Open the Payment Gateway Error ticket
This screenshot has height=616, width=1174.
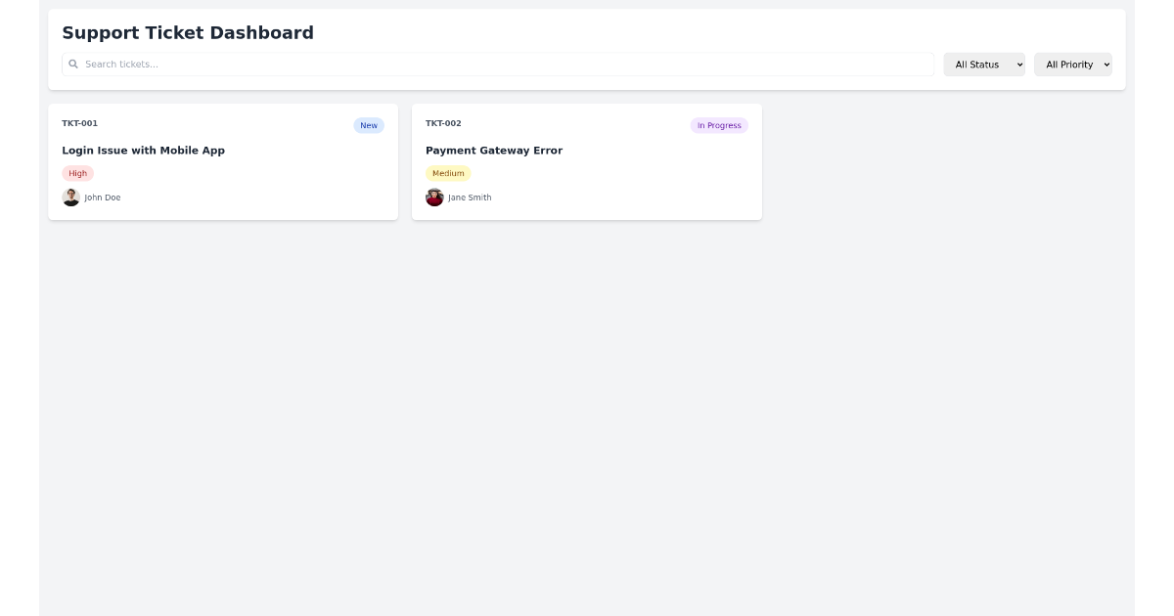click(494, 150)
